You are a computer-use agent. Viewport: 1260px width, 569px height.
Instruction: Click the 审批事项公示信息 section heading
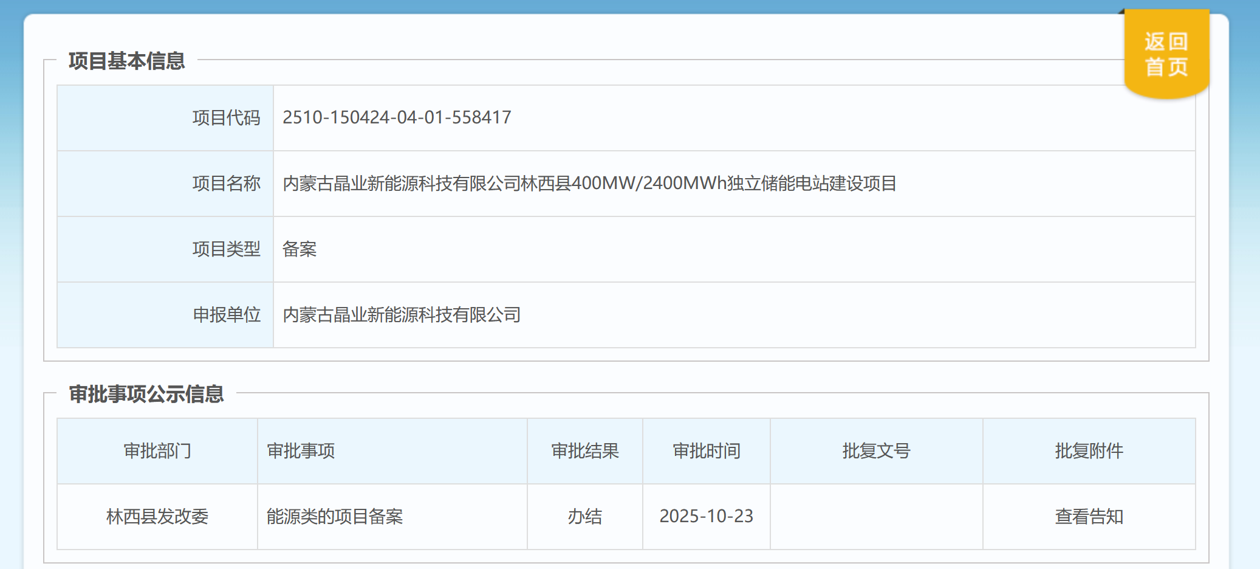tap(146, 394)
